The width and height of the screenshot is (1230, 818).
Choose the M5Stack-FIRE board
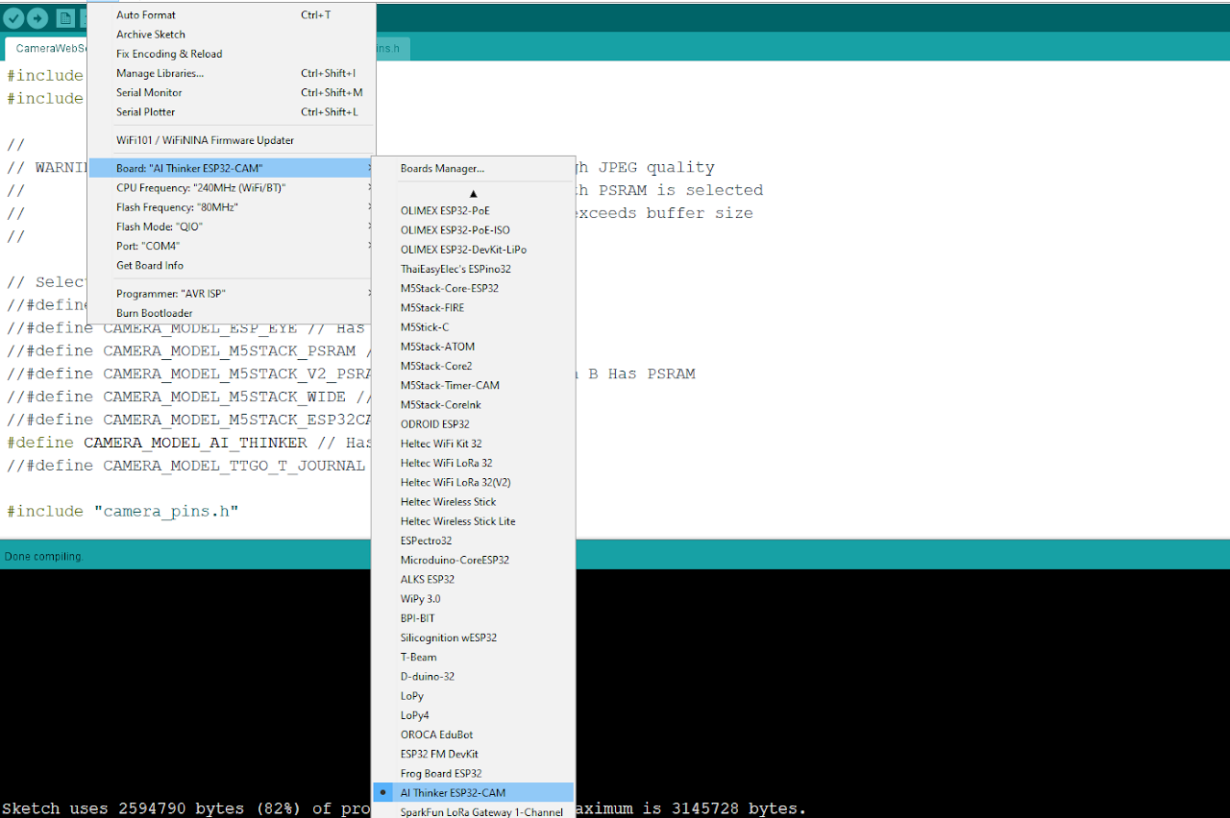click(x=474, y=307)
